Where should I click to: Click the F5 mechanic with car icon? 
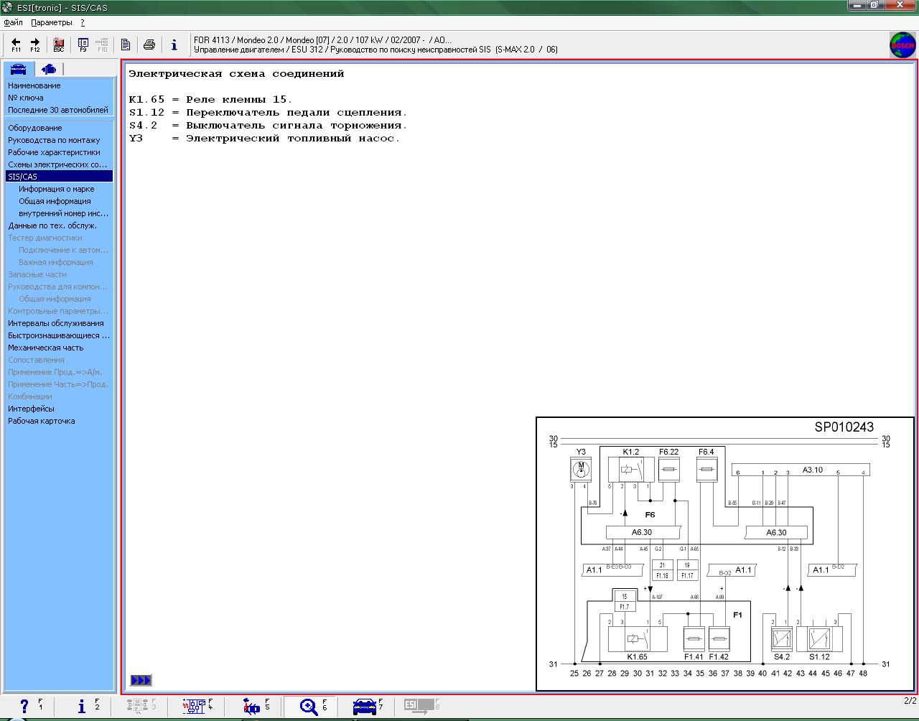(x=252, y=707)
